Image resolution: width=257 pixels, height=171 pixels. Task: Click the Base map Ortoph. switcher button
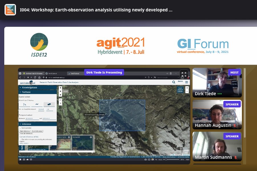point(180,89)
